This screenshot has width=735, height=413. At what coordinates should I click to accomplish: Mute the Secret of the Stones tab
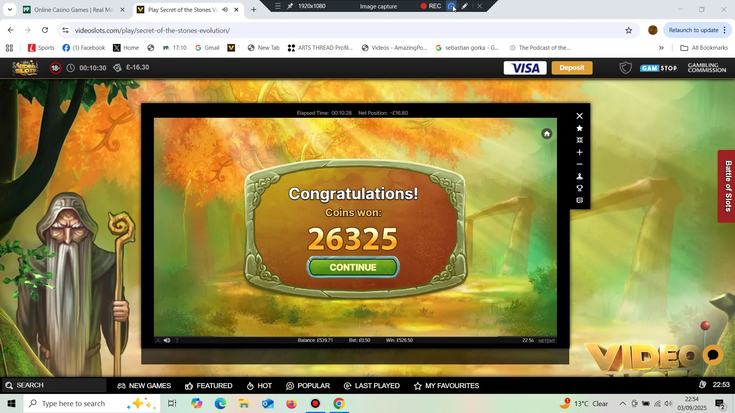[225, 10]
